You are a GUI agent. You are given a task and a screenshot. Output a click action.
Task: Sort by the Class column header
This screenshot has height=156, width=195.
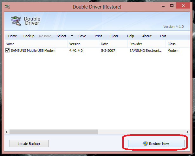point(178,44)
